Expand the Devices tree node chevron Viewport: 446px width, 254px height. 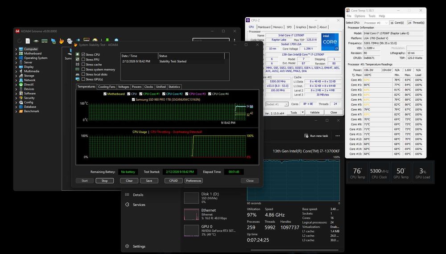tap(16, 89)
